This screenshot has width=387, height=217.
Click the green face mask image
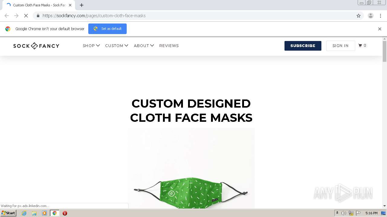(191, 168)
